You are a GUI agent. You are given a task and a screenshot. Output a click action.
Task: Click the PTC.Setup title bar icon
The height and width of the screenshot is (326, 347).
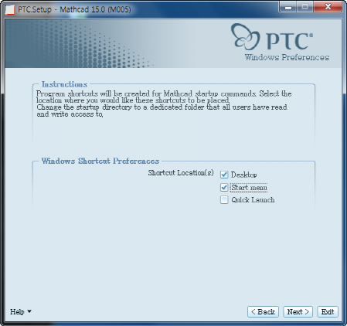tap(10, 9)
